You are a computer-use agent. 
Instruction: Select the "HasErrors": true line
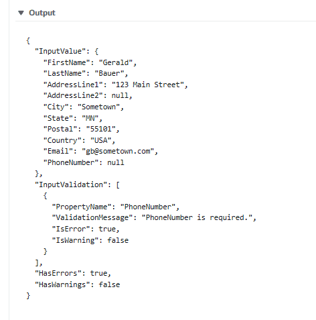coord(73,273)
